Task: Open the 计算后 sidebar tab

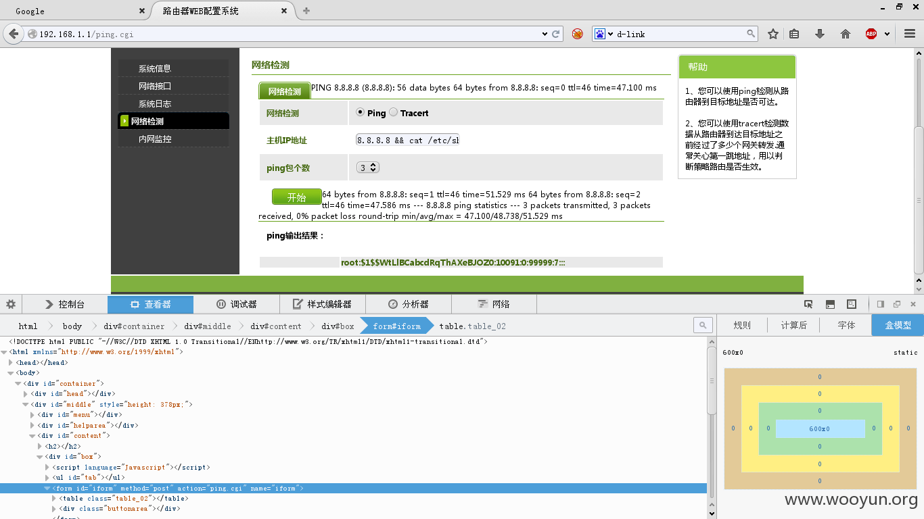Action: pos(793,325)
